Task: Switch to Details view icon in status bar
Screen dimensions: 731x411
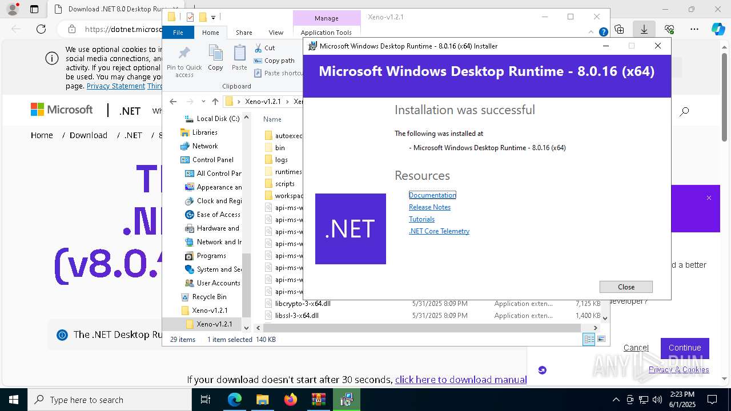Action: coord(588,339)
